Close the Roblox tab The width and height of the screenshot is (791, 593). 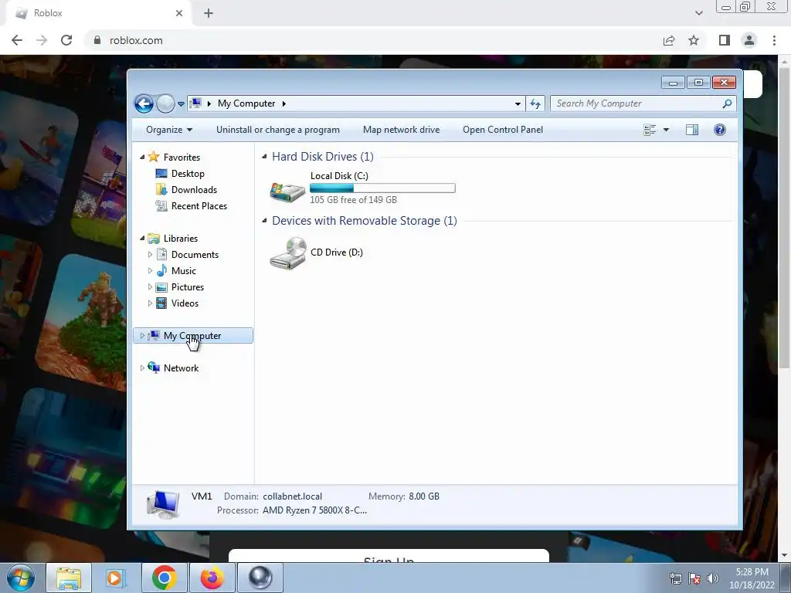[179, 14]
